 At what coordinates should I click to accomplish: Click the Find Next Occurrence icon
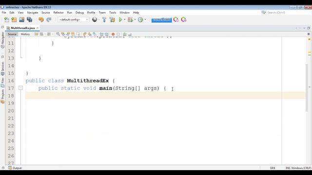tap(68, 34)
